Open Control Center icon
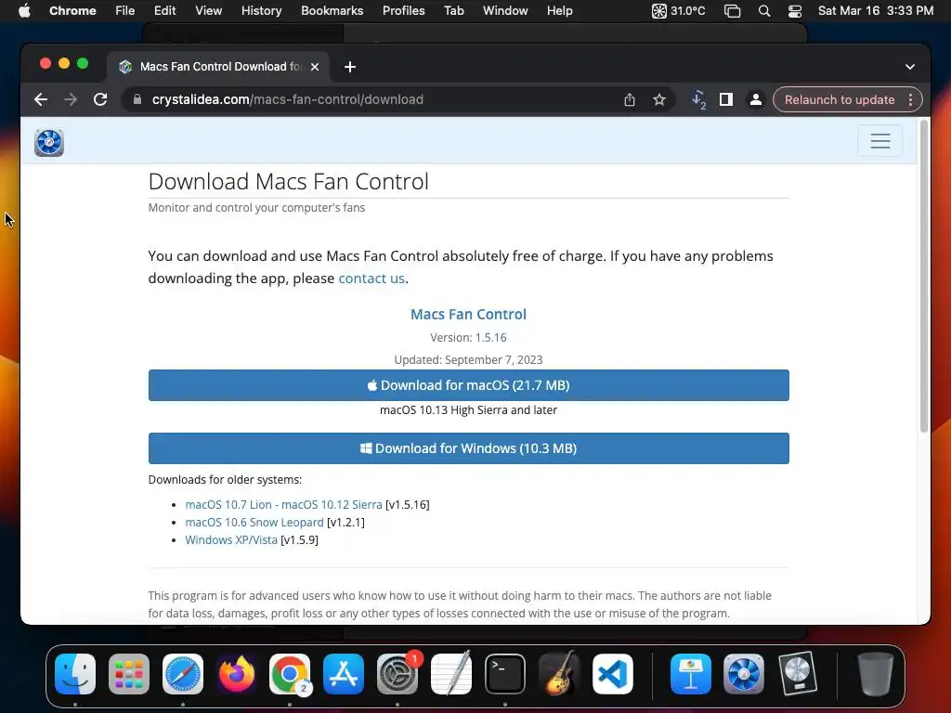This screenshot has height=713, width=951. 795,11
